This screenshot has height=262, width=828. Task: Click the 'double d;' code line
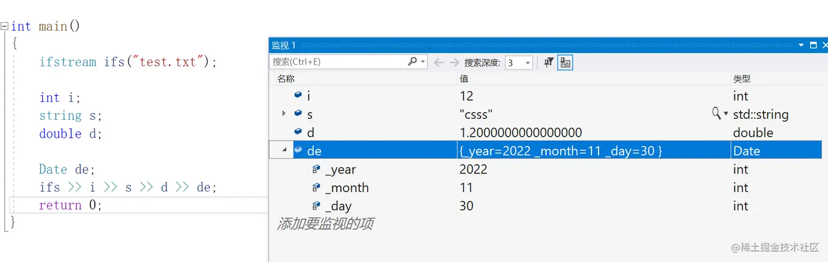[x=71, y=133]
